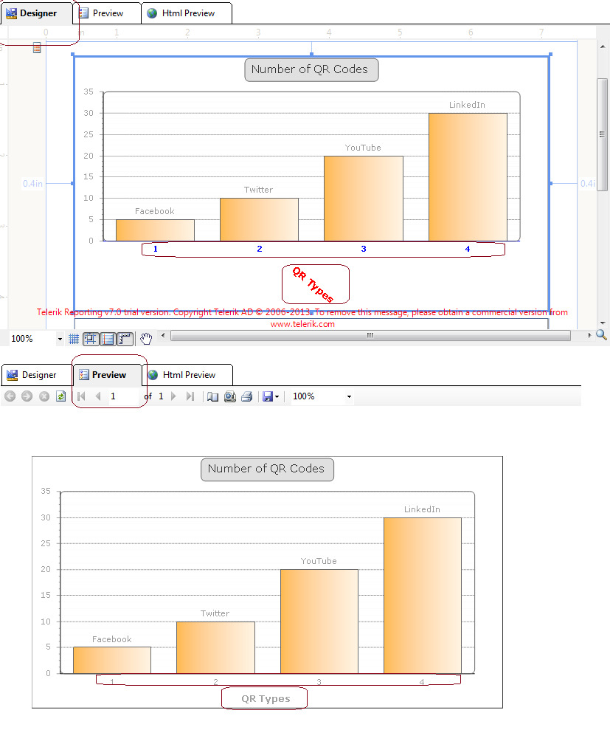Click the magnifier zoom icon
Viewport: 610px width, 747px height.
(x=601, y=335)
